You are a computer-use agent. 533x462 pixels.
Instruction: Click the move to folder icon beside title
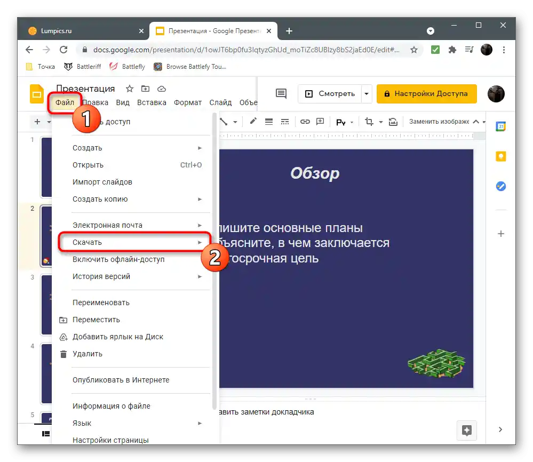(x=146, y=89)
